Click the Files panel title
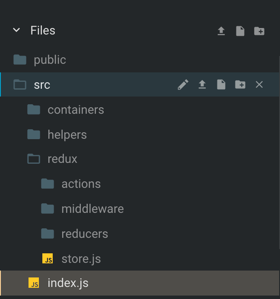The height and width of the screenshot is (299, 280). (43, 30)
